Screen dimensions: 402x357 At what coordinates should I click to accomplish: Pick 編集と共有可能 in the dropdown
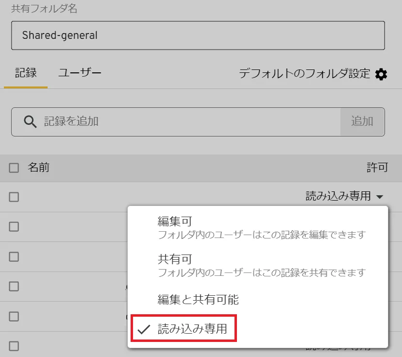198,300
